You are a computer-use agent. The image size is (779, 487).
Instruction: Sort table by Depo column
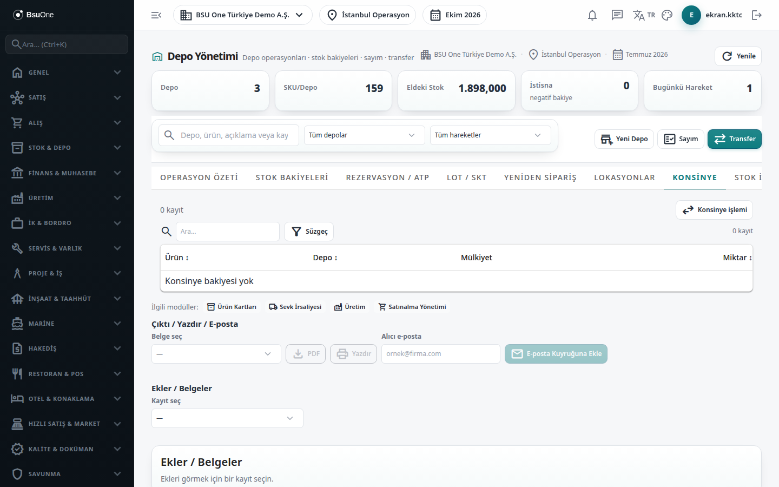325,258
